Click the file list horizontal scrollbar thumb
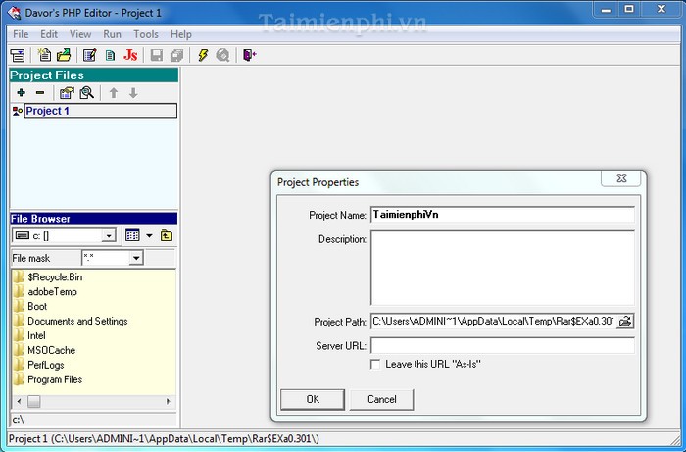 coord(33,401)
